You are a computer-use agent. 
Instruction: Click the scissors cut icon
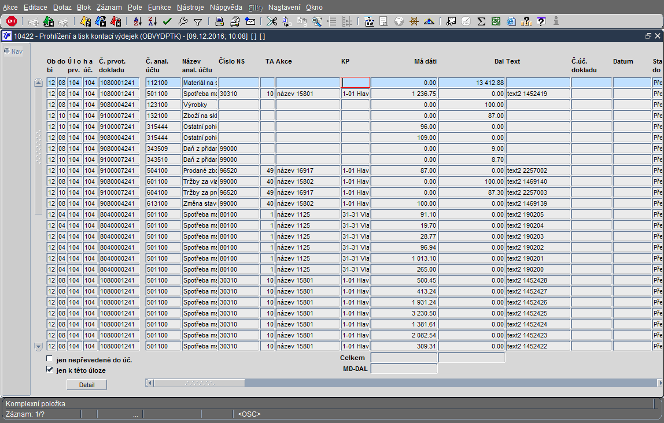coord(271,22)
